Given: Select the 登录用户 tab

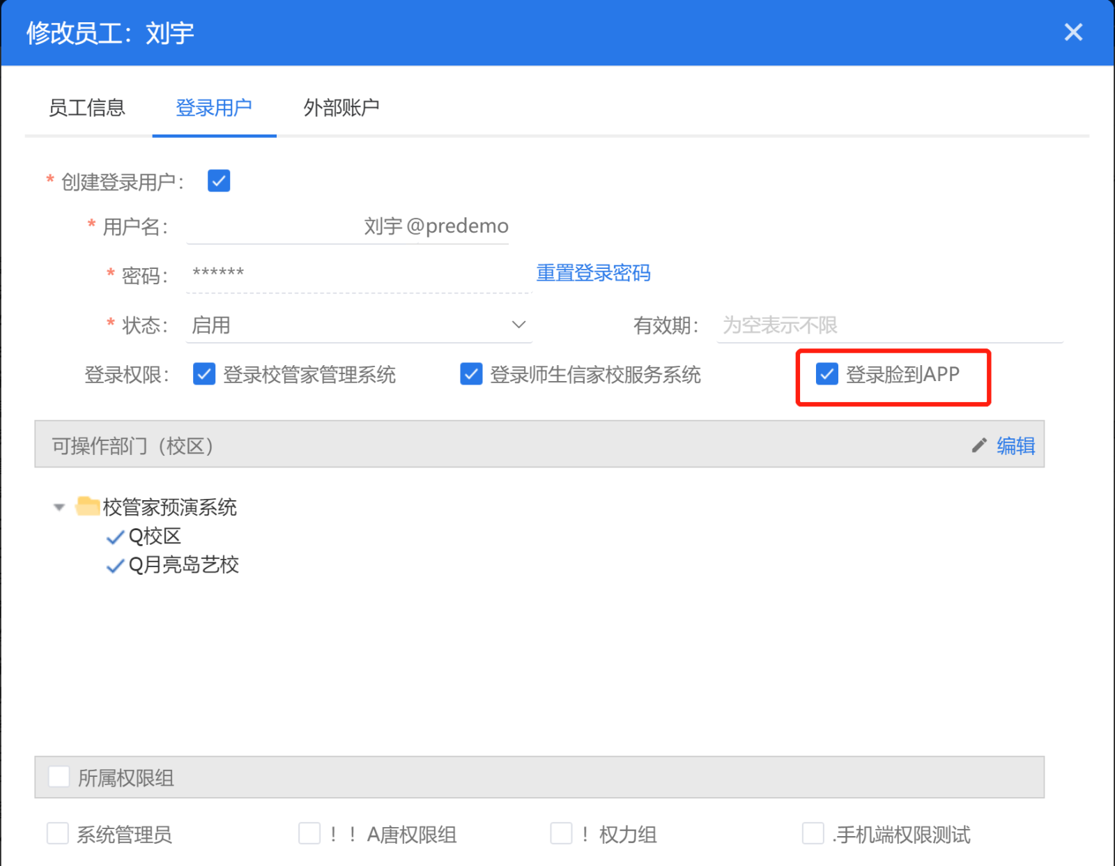Looking at the screenshot, I should click(214, 108).
